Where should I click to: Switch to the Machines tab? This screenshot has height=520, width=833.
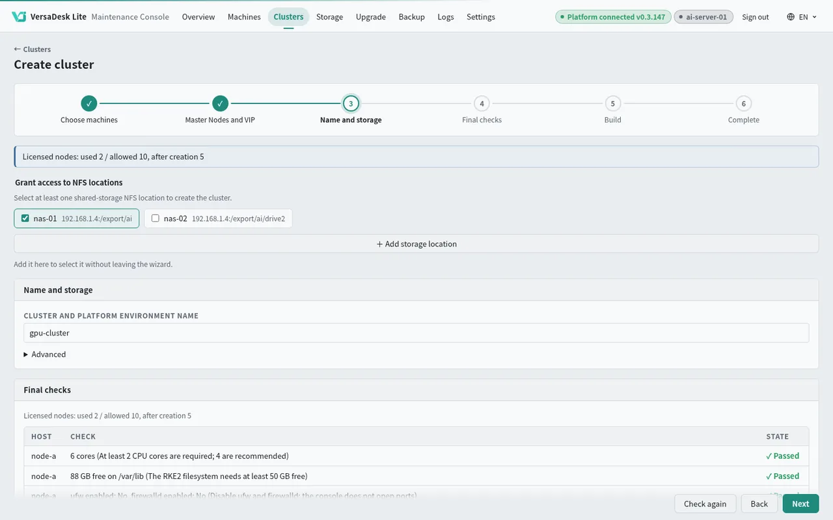click(244, 17)
